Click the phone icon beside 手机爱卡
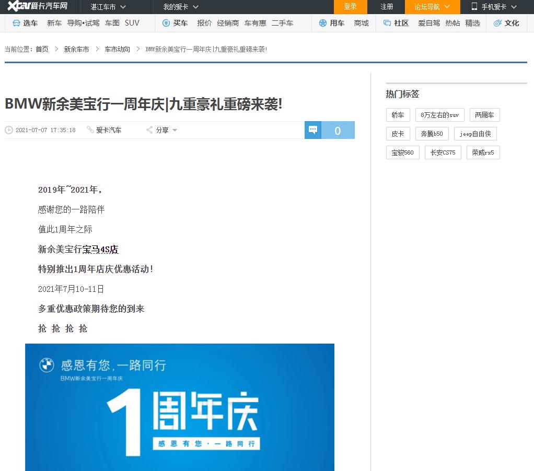534x471 pixels. pyautogui.click(x=474, y=6)
